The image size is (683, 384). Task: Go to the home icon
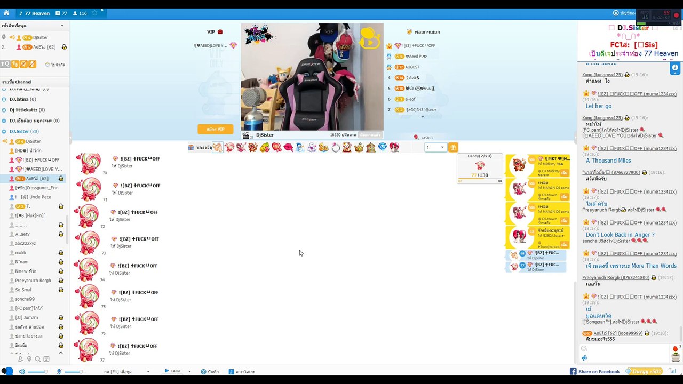[6, 13]
